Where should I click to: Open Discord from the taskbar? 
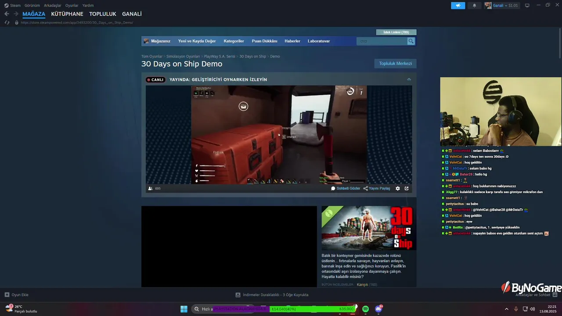click(378, 309)
